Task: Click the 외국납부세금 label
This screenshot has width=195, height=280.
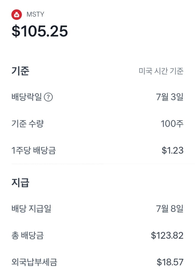Action: (34, 262)
